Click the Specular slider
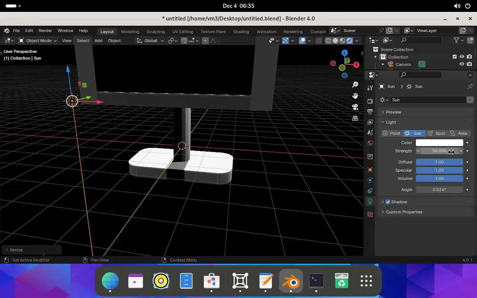The height and width of the screenshot is (298, 477). [x=439, y=170]
